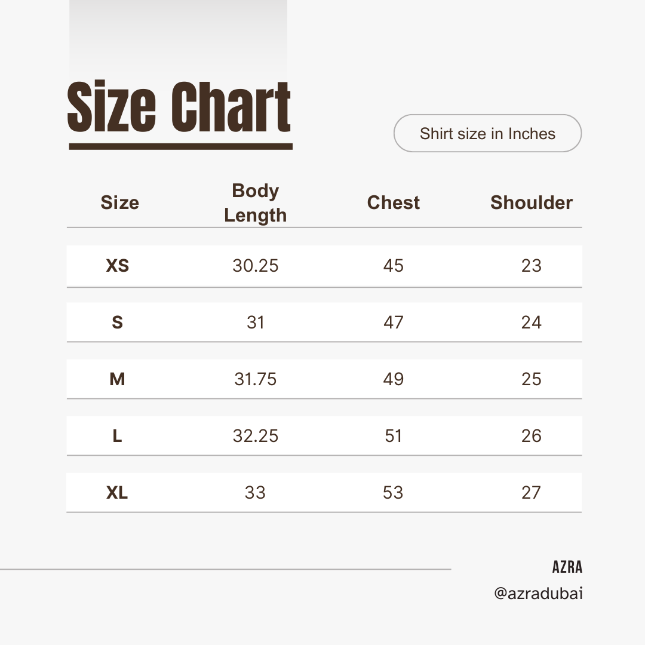Pick the XL size row label
645x645 pixels.
tap(118, 493)
